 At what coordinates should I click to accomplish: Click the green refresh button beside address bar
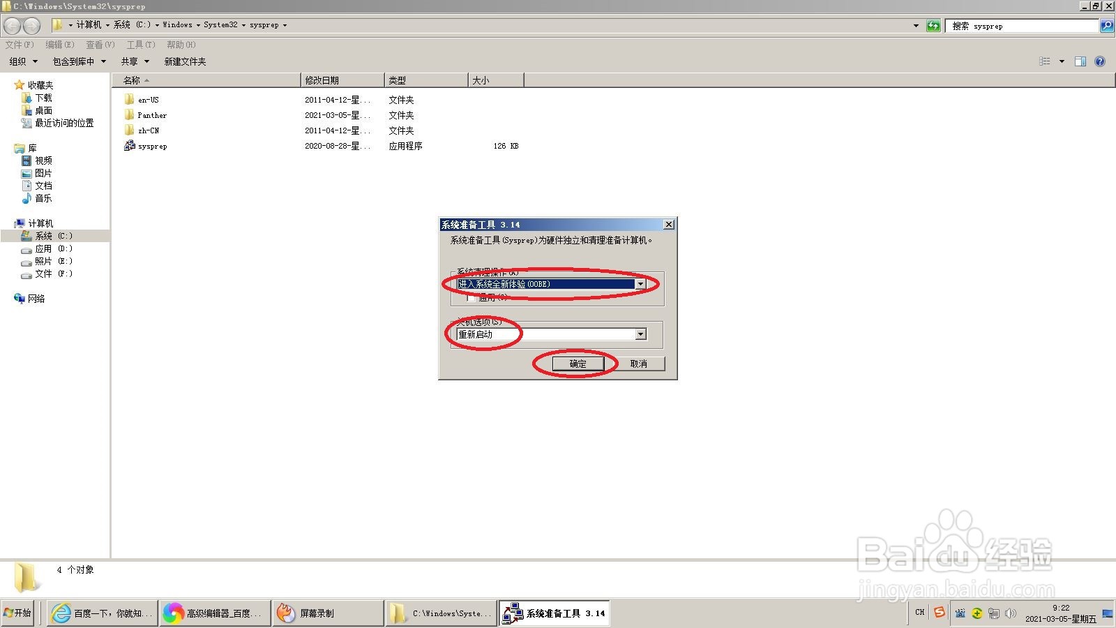pyautogui.click(x=935, y=26)
